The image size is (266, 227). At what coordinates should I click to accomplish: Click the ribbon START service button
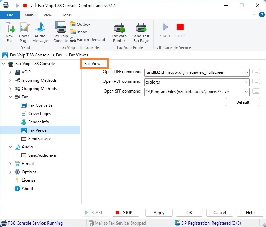165,30
